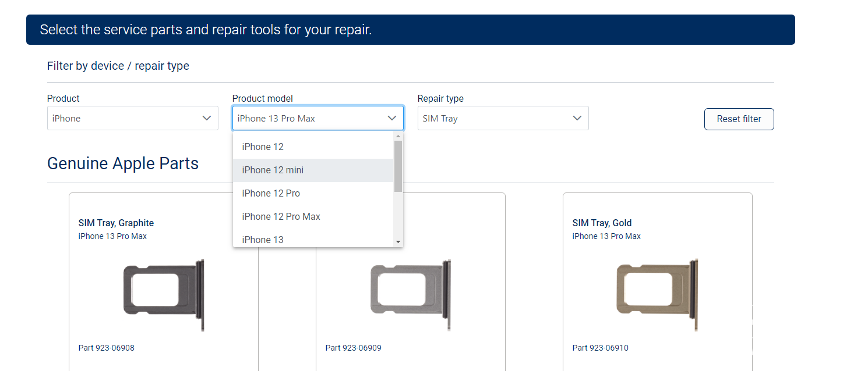Click the graphite SIM tray image

[164, 295]
